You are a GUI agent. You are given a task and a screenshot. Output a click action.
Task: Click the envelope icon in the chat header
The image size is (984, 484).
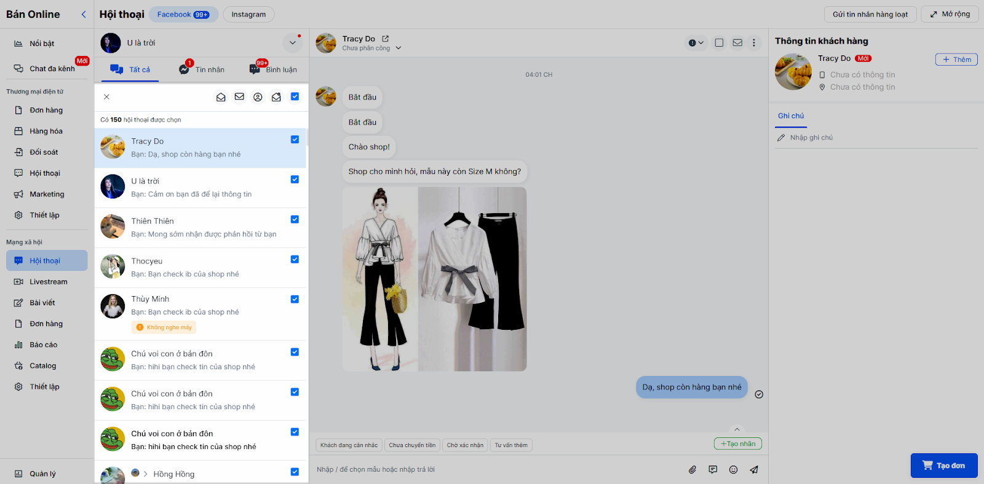coord(737,43)
